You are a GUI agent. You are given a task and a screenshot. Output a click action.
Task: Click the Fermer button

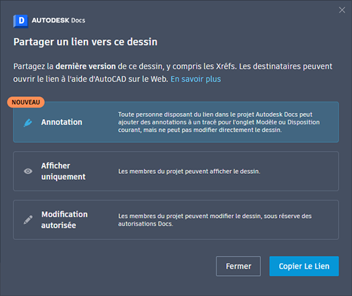tap(238, 266)
